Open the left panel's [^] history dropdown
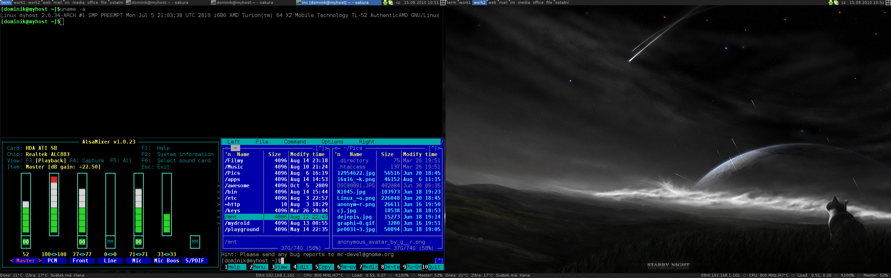891x278 pixels. click(x=320, y=148)
